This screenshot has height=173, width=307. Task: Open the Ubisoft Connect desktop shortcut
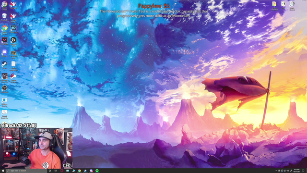click(x=4, y=5)
